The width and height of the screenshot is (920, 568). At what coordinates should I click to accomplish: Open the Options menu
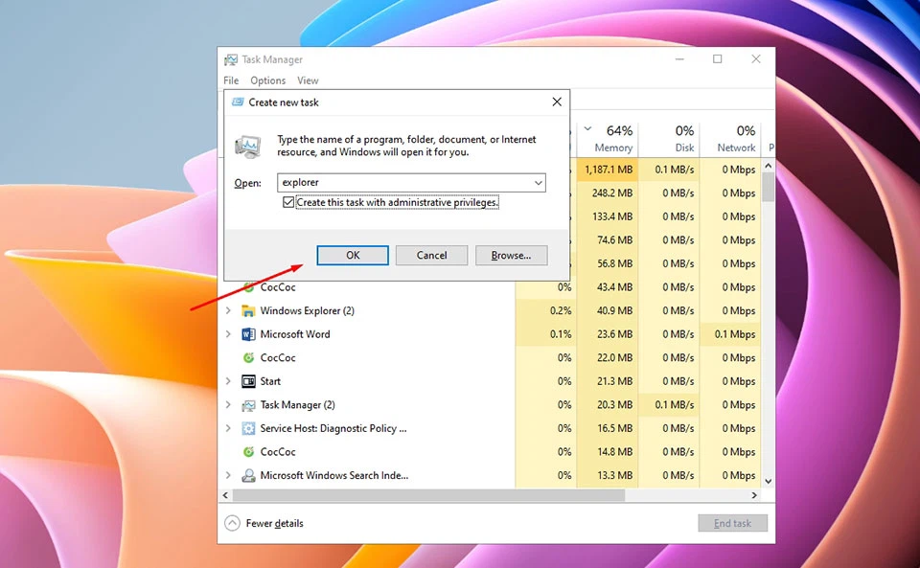click(267, 80)
